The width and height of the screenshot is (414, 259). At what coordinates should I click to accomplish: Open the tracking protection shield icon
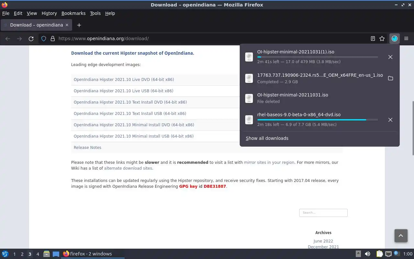point(44,39)
